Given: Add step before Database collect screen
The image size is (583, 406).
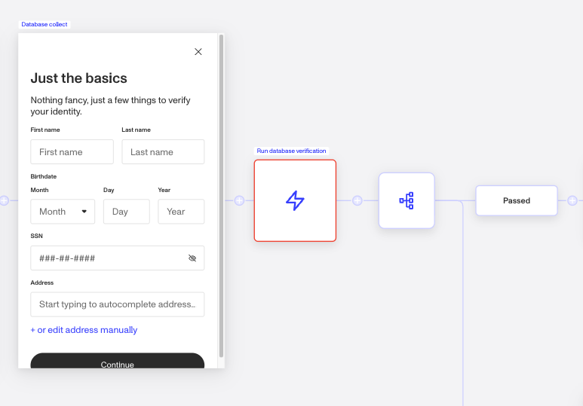Looking at the screenshot, I should pos(4,200).
